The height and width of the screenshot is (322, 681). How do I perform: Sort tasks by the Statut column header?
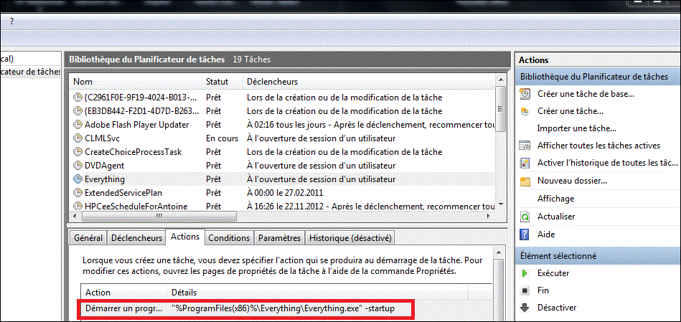pyautogui.click(x=217, y=82)
